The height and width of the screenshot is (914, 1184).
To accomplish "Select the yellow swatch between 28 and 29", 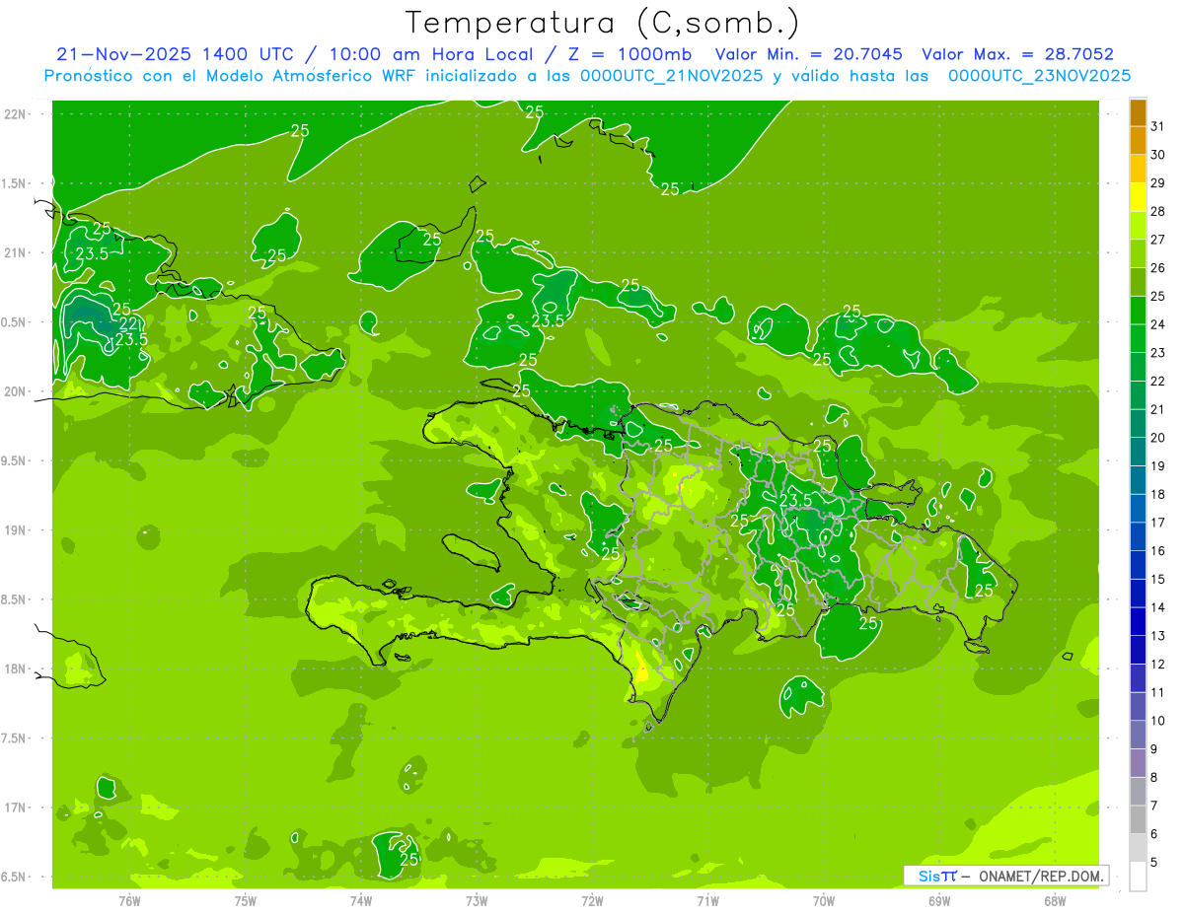I will tap(1138, 197).
